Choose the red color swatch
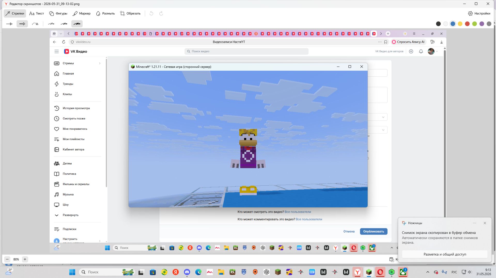496x278 pixels. click(x=467, y=24)
